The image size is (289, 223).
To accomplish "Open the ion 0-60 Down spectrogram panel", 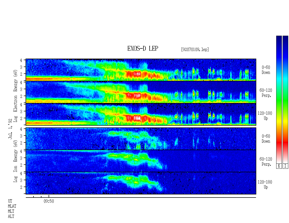I will 141,139.
